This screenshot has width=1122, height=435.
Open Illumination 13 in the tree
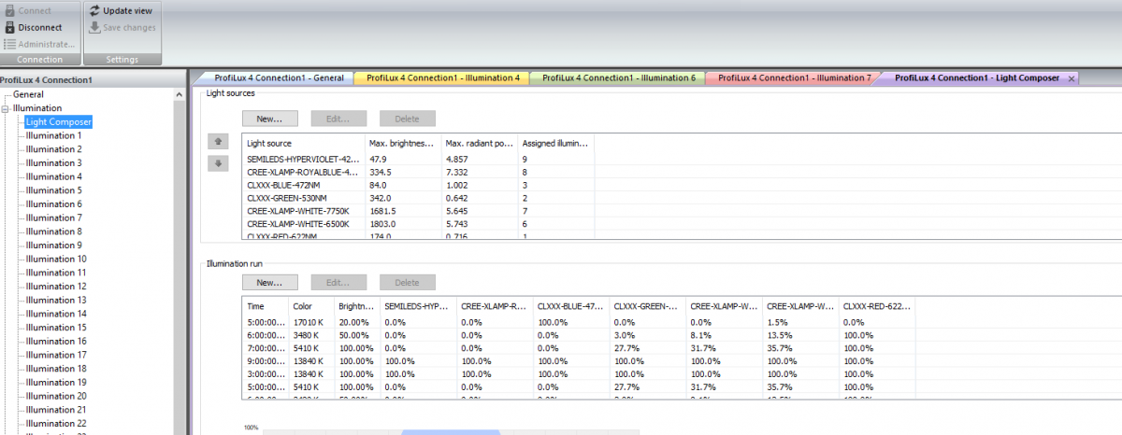(56, 300)
